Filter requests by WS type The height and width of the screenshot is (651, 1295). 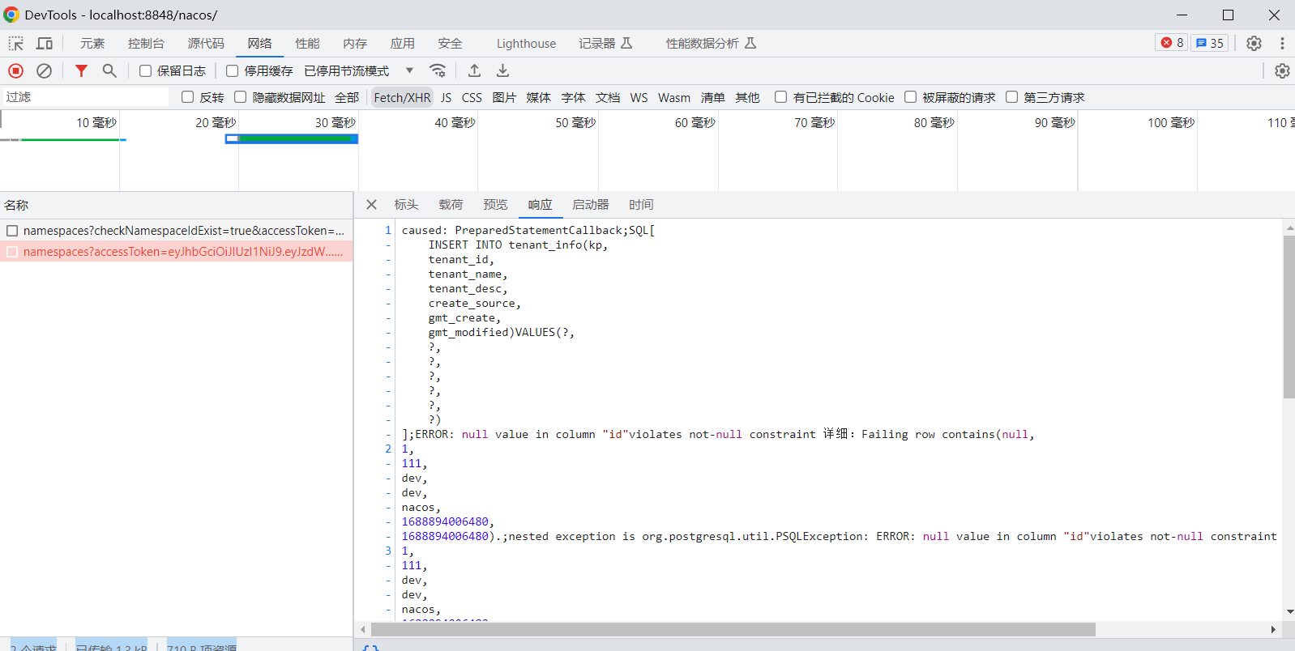coord(639,97)
